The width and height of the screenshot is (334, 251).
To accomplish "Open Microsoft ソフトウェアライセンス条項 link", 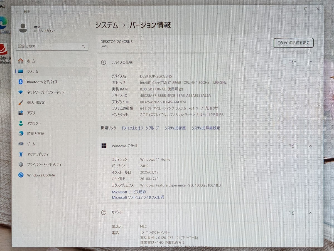I will (138, 197).
